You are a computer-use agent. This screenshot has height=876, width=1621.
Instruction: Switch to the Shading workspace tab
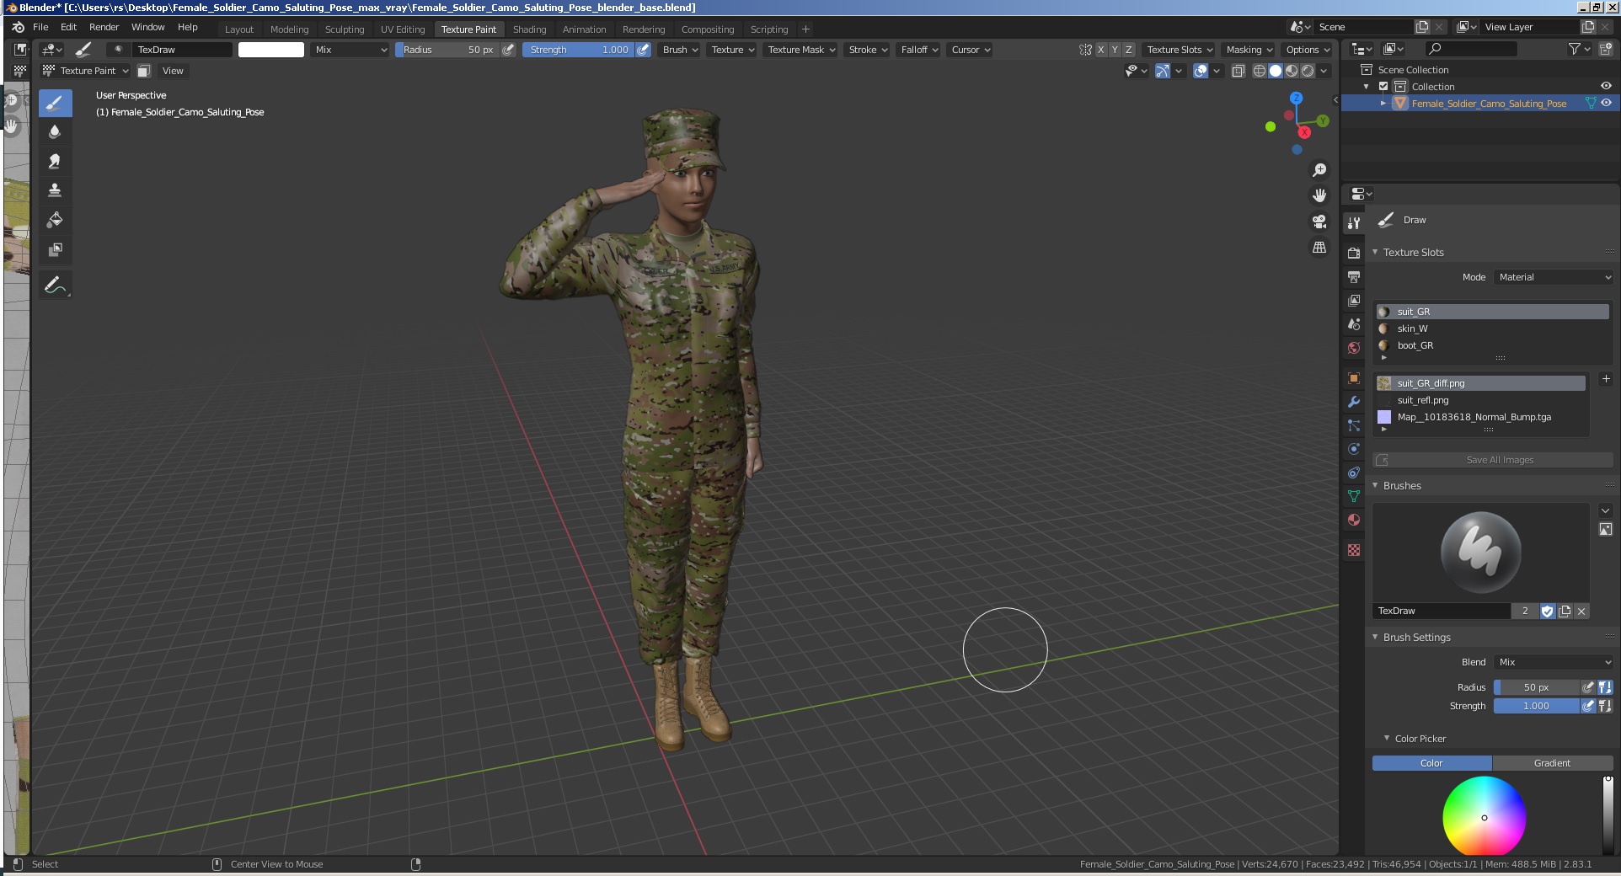tap(529, 29)
